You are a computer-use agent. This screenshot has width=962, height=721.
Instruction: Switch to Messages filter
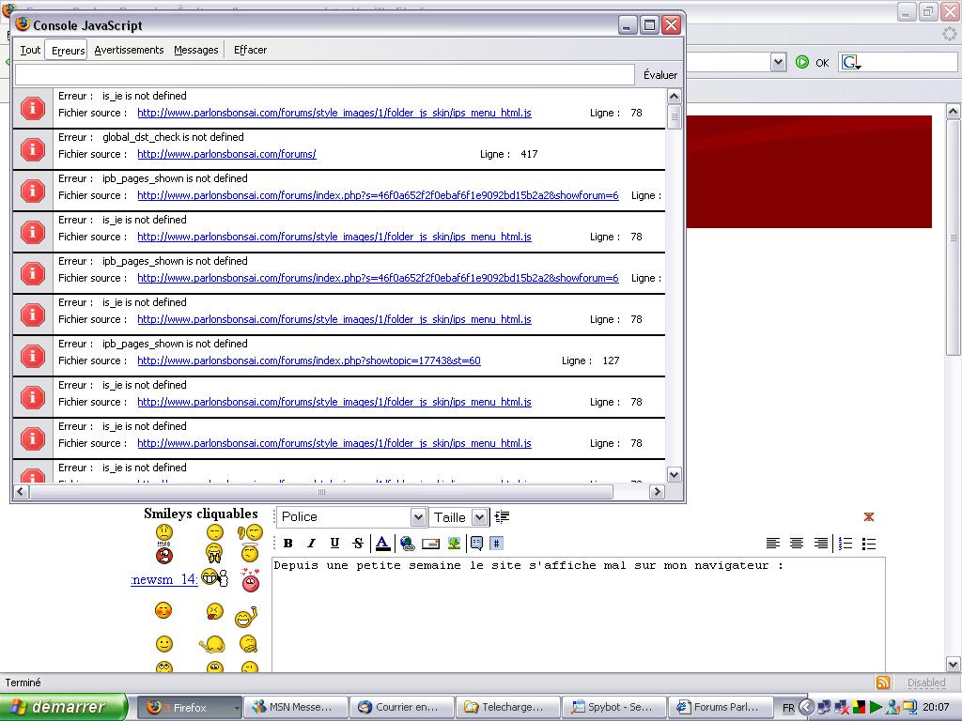pyautogui.click(x=195, y=50)
